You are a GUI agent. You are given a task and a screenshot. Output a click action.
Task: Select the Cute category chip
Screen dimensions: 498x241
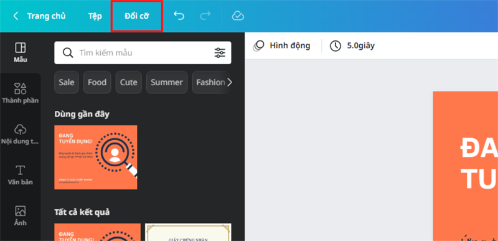coord(129,82)
